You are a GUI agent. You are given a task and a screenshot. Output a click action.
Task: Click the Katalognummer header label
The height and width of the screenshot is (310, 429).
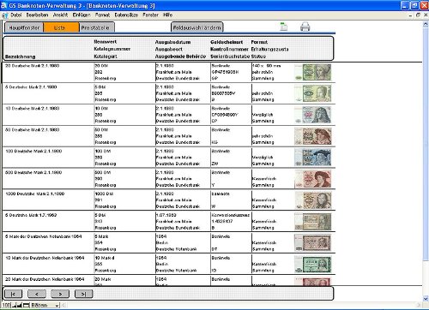[112, 49]
